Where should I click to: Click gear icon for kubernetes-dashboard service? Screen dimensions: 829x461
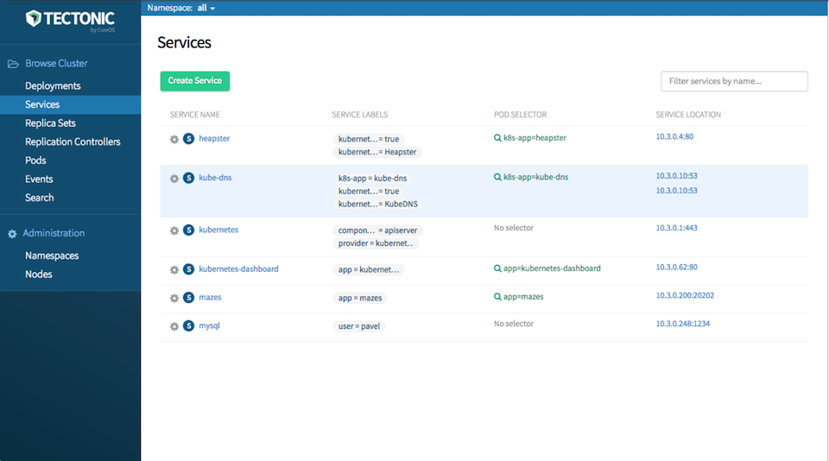[174, 270]
